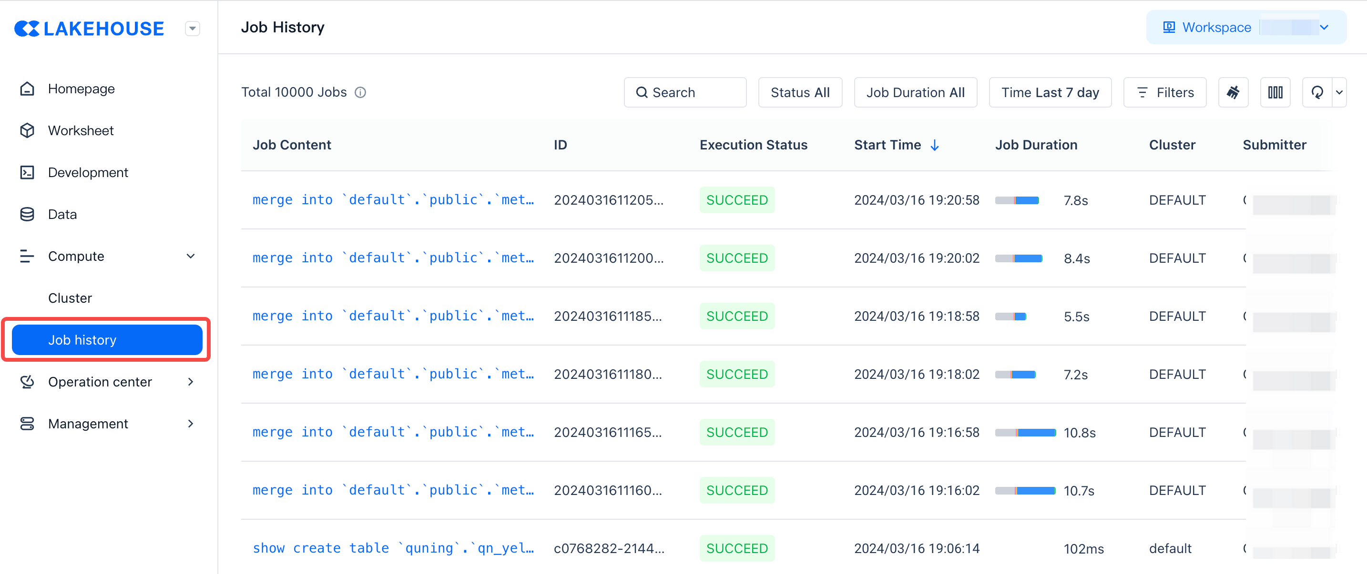The image size is (1367, 574).
Task: Click the Data database icon
Action: (x=27, y=214)
